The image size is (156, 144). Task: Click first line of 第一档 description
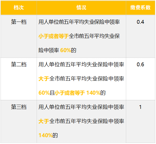coord(79,22)
